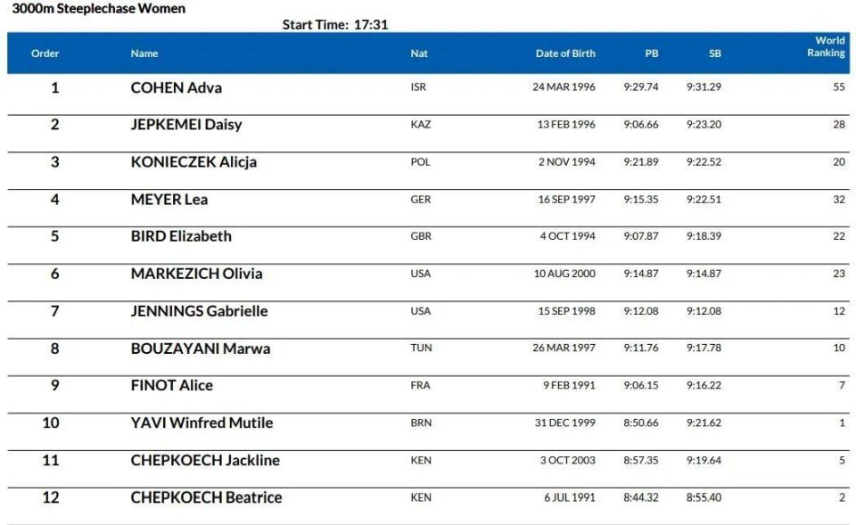This screenshot has width=856, height=525.
Task: Click on KONIECZEK Alicja's name
Action: (193, 162)
